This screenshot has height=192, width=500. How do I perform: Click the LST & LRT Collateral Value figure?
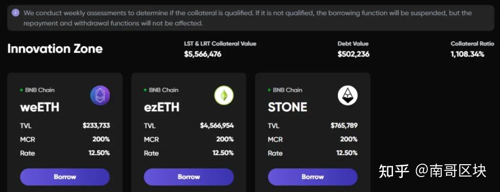(x=203, y=54)
